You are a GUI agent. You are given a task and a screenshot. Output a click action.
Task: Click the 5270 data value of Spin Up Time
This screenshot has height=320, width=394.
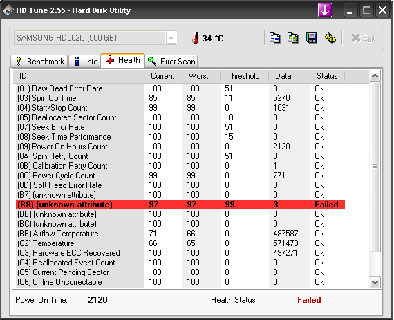pos(281,98)
